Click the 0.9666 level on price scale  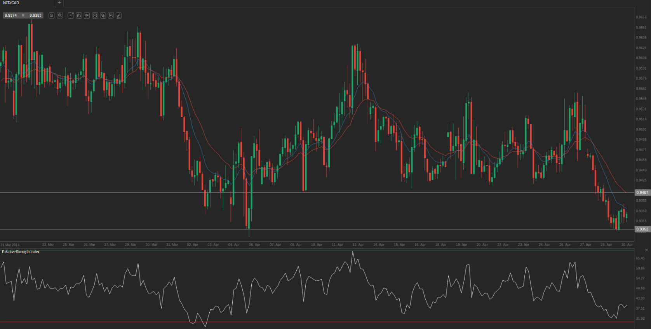641,17
